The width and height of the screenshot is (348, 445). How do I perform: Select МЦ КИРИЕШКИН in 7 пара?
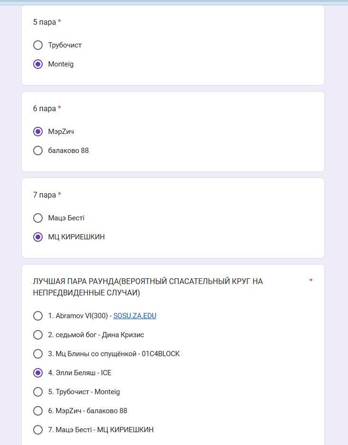click(38, 237)
